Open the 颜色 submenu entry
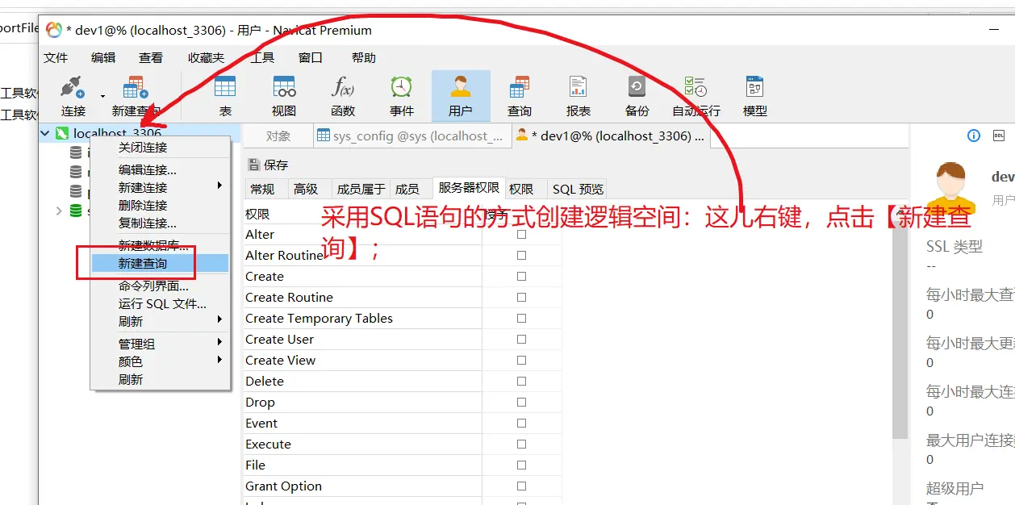Image resolution: width=1015 pixels, height=505 pixels. tap(161, 361)
